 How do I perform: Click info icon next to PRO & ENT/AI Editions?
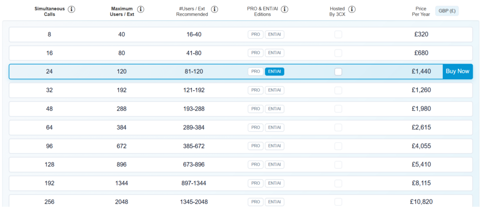click(x=284, y=9)
